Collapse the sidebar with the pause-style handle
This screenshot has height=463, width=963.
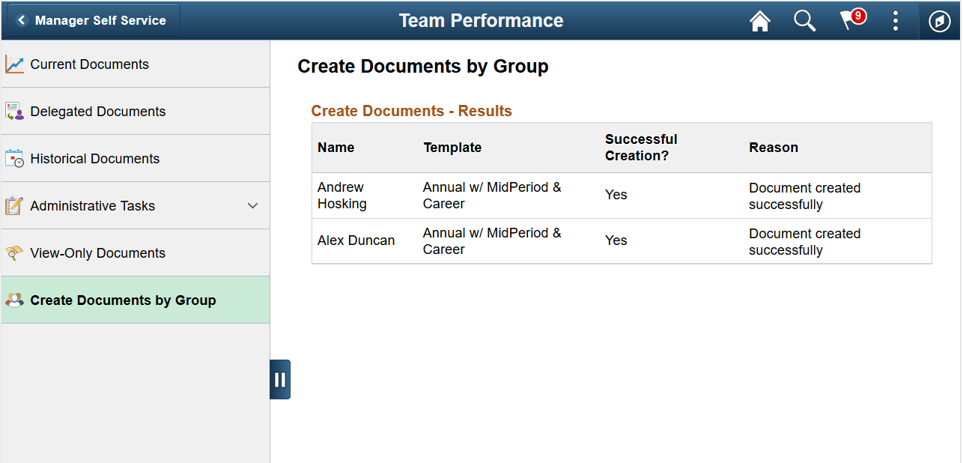point(280,379)
